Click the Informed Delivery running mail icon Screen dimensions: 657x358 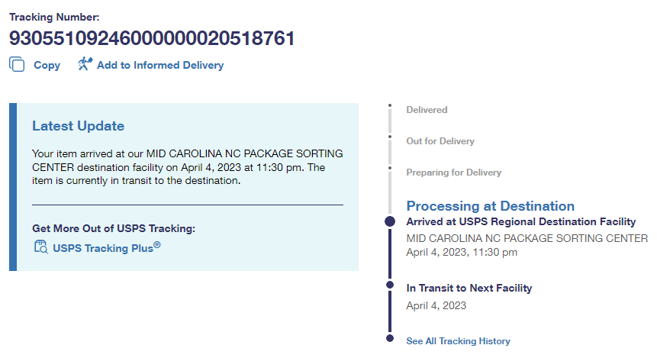(x=85, y=64)
